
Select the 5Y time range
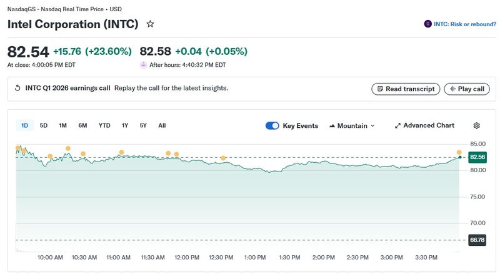click(x=143, y=125)
